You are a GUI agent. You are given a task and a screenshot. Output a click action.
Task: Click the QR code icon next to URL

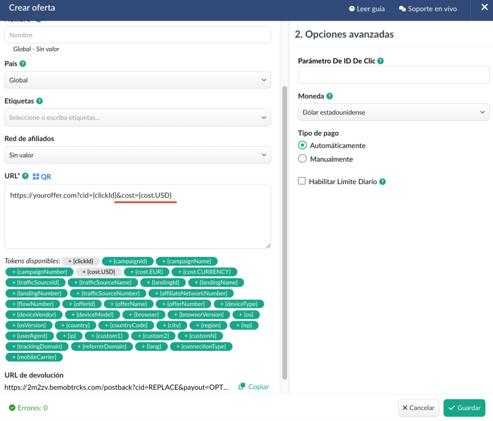tap(36, 177)
